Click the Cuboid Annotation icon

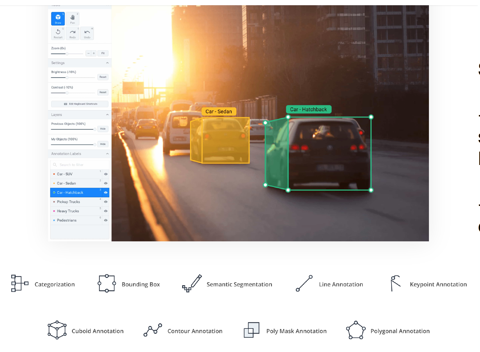(57, 330)
